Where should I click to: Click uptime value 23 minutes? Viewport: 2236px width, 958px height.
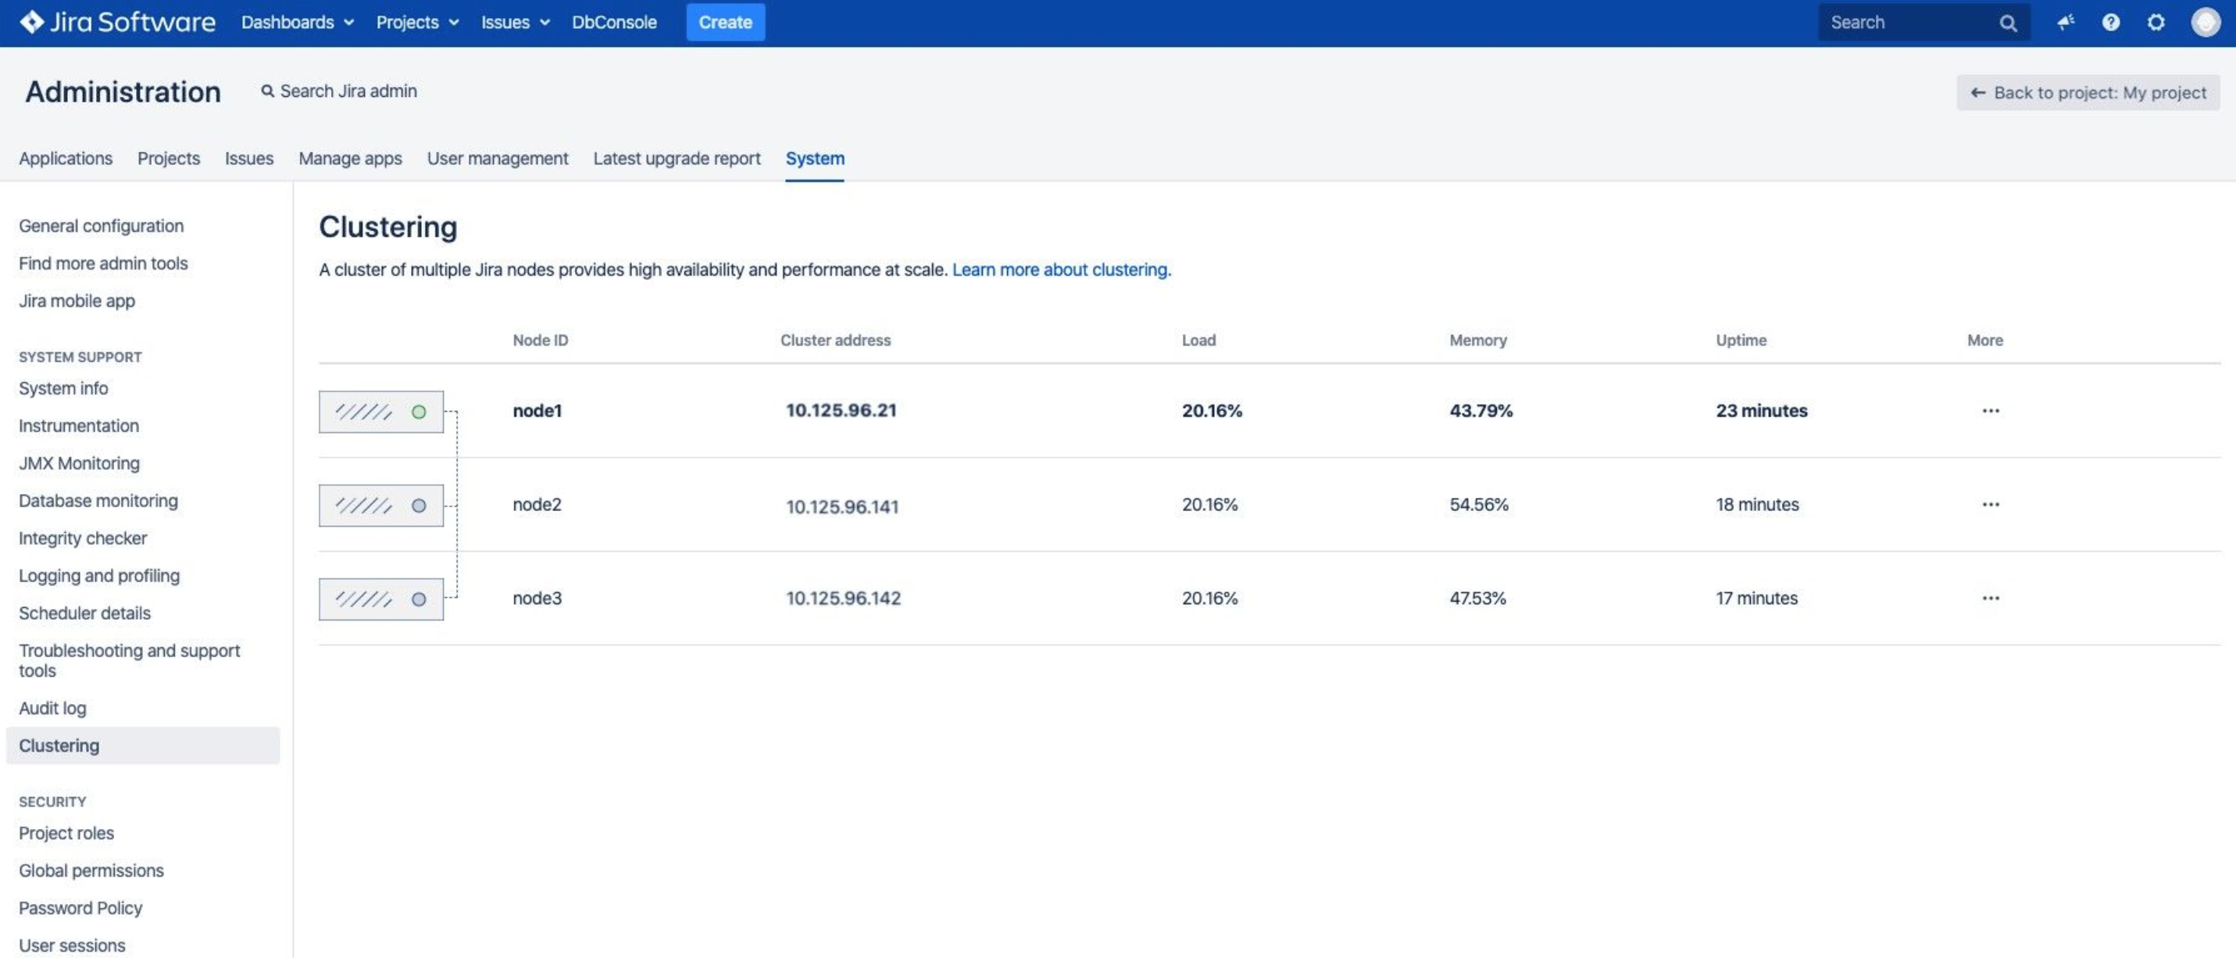(1761, 411)
